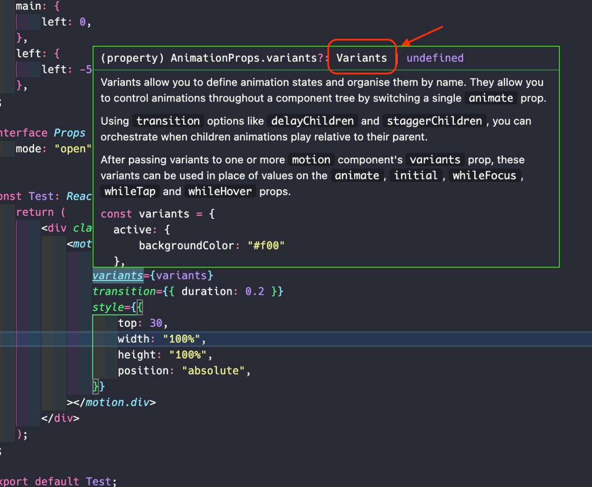Click the duration value 0.2
The height and width of the screenshot is (487, 592).
pyautogui.click(x=255, y=291)
